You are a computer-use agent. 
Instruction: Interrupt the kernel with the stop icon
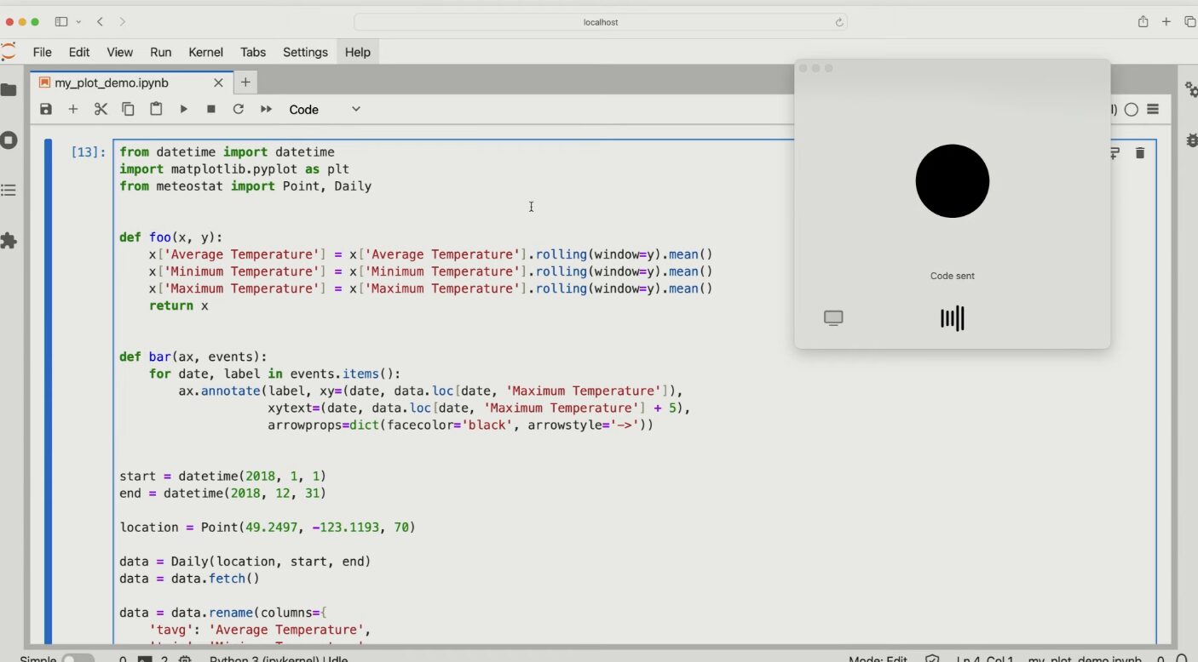[211, 109]
